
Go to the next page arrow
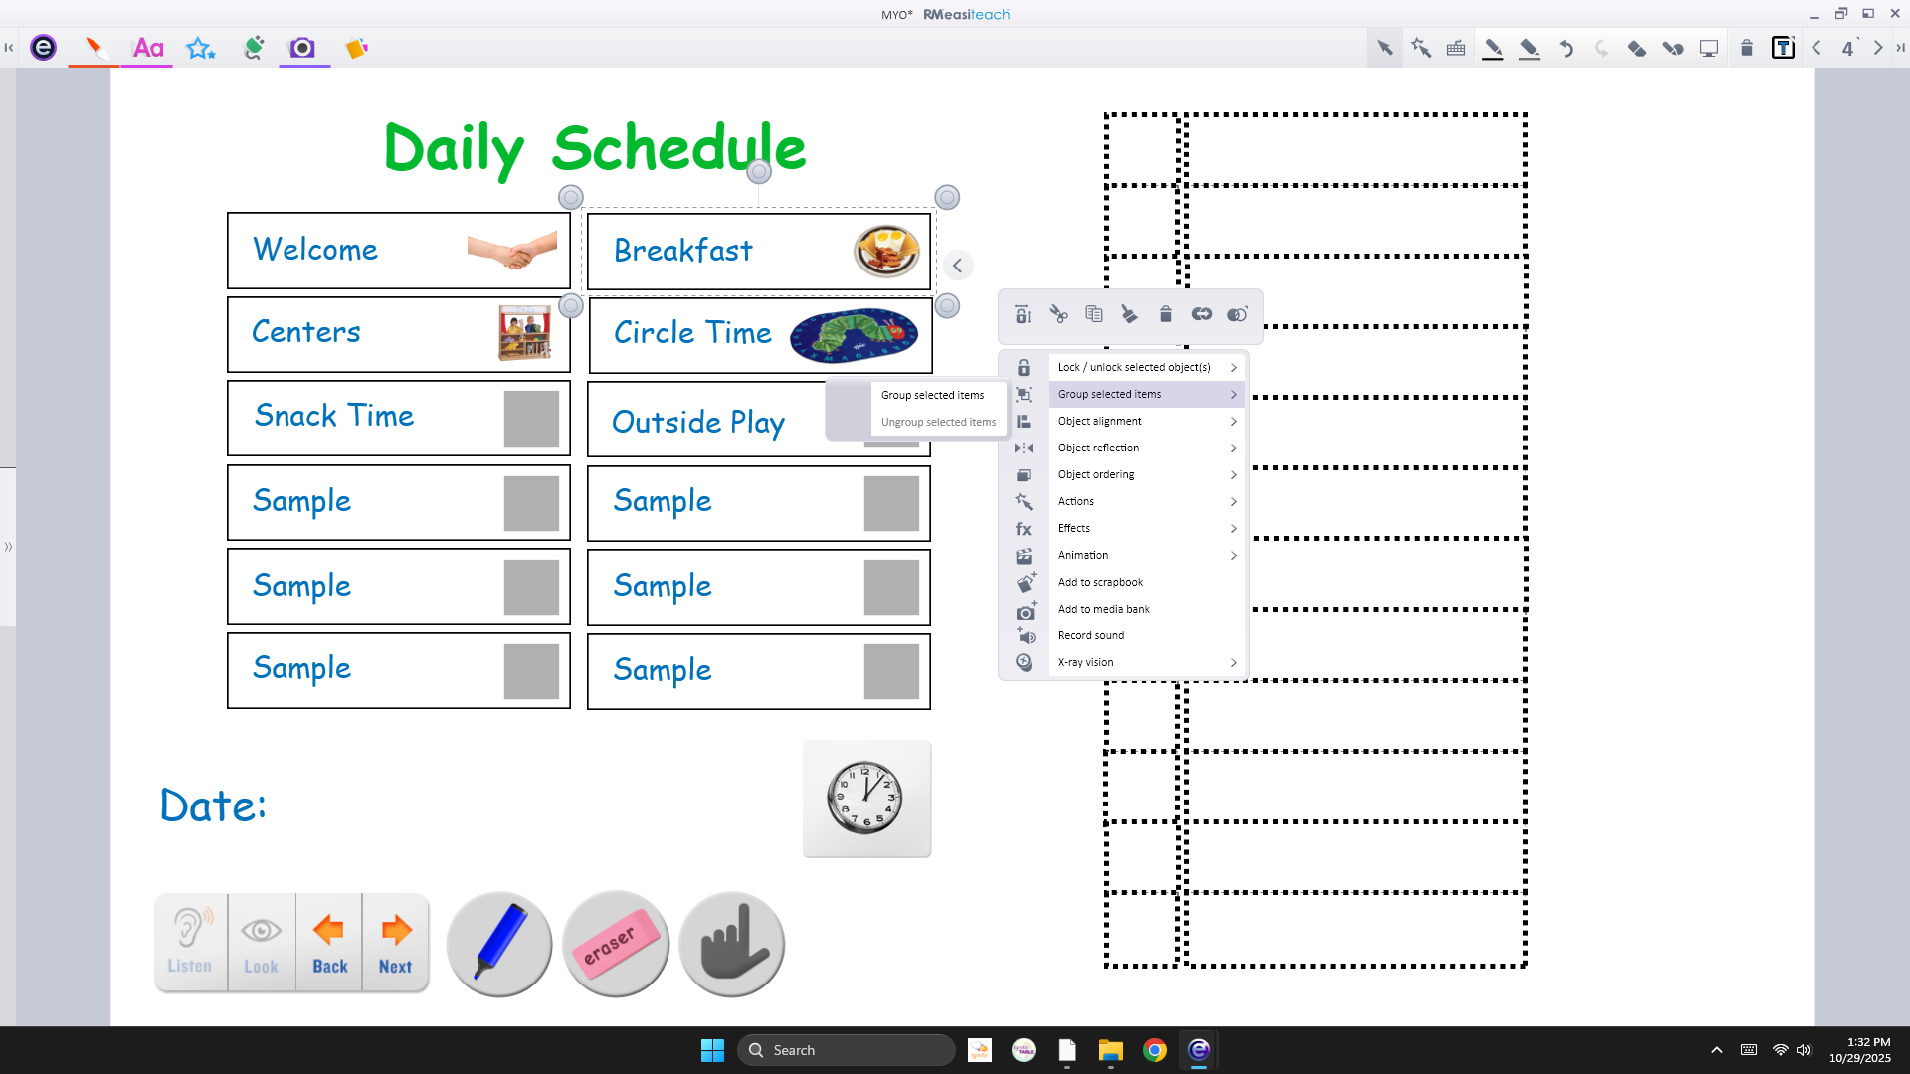click(1878, 47)
